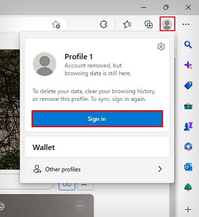199x217 pixels.
Task: Open the Collections icon
Action: [x=149, y=24]
